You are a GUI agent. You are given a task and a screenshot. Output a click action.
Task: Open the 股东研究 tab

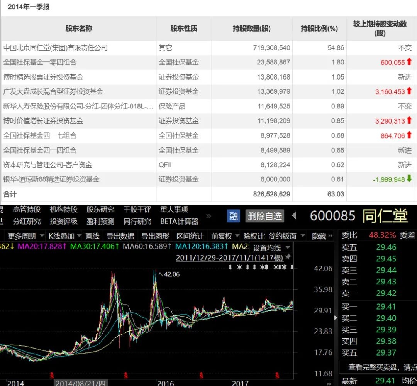[100, 210]
